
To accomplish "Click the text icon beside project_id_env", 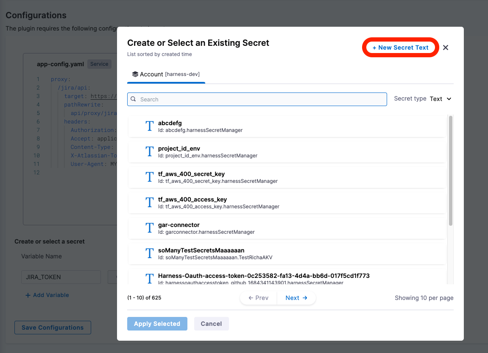I will pyautogui.click(x=149, y=152).
